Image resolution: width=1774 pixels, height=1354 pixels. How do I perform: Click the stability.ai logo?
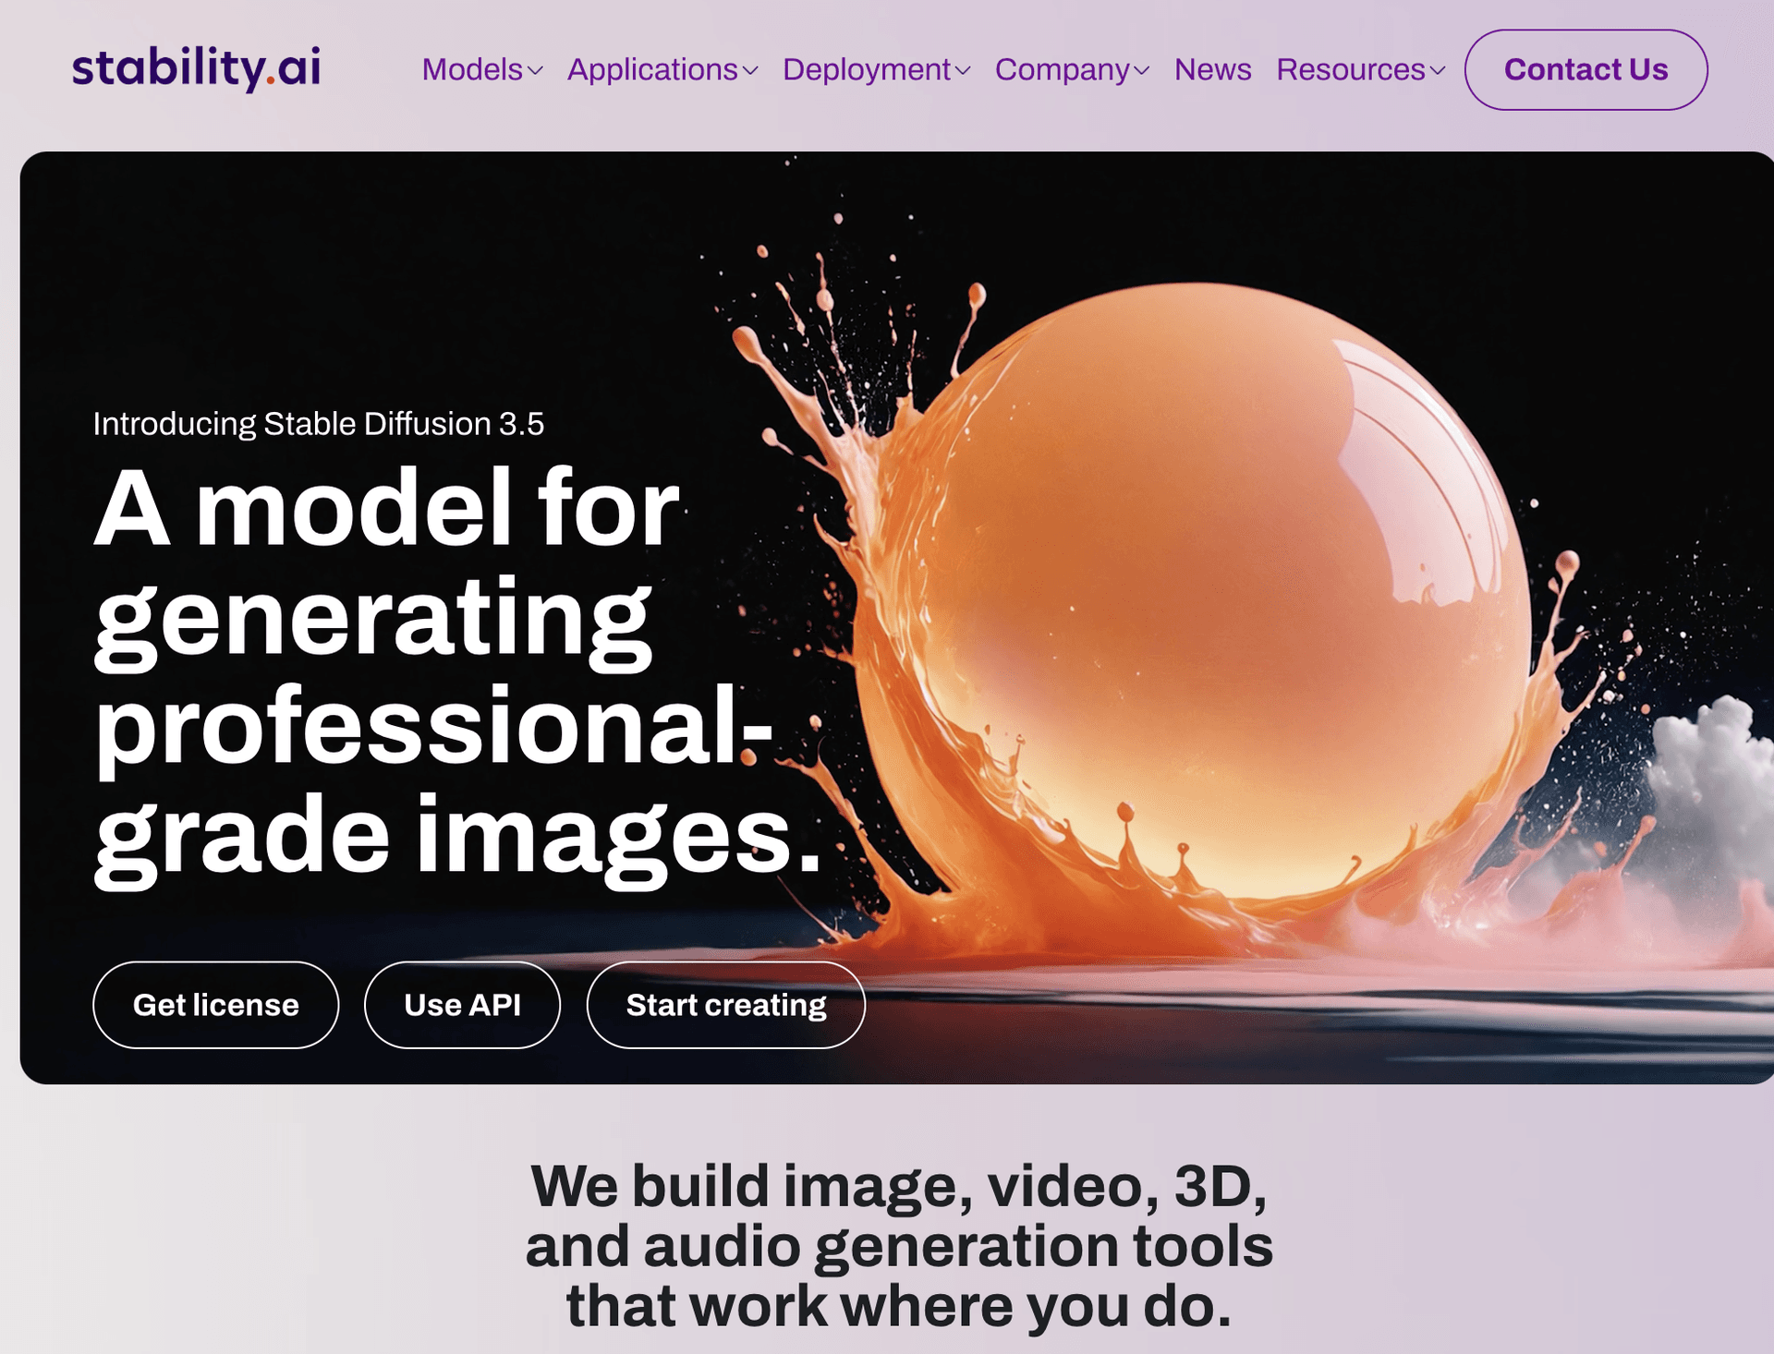point(196,68)
